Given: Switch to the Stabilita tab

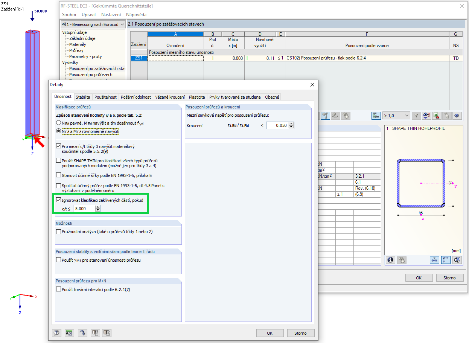Looking at the screenshot, I should tap(83, 97).
